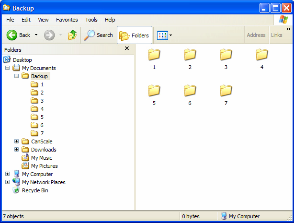Toggle the Folders pane button

pyautogui.click(x=135, y=35)
